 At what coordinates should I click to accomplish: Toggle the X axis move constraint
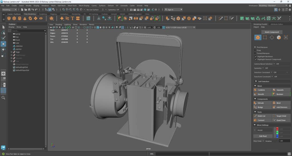[x=277, y=129]
